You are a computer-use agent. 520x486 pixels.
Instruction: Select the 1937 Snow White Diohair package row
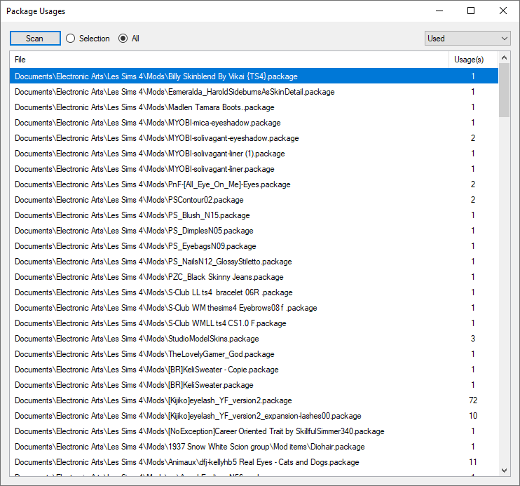[x=254, y=447]
